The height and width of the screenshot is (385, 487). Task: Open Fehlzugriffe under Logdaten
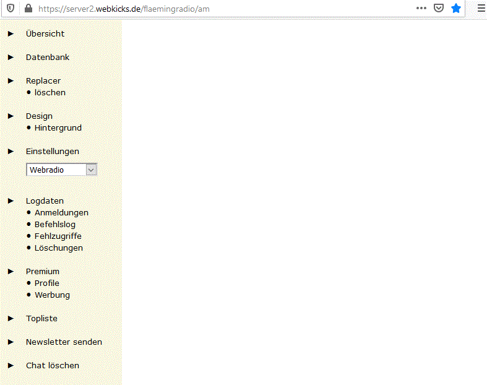tap(58, 236)
